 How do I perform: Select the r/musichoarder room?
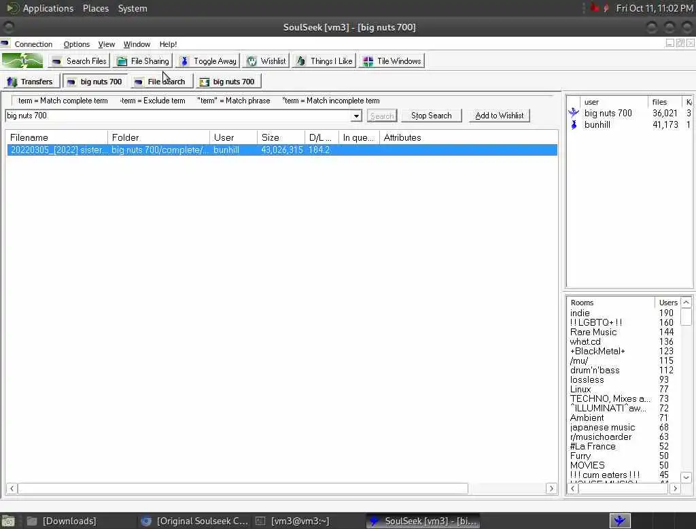[601, 437]
